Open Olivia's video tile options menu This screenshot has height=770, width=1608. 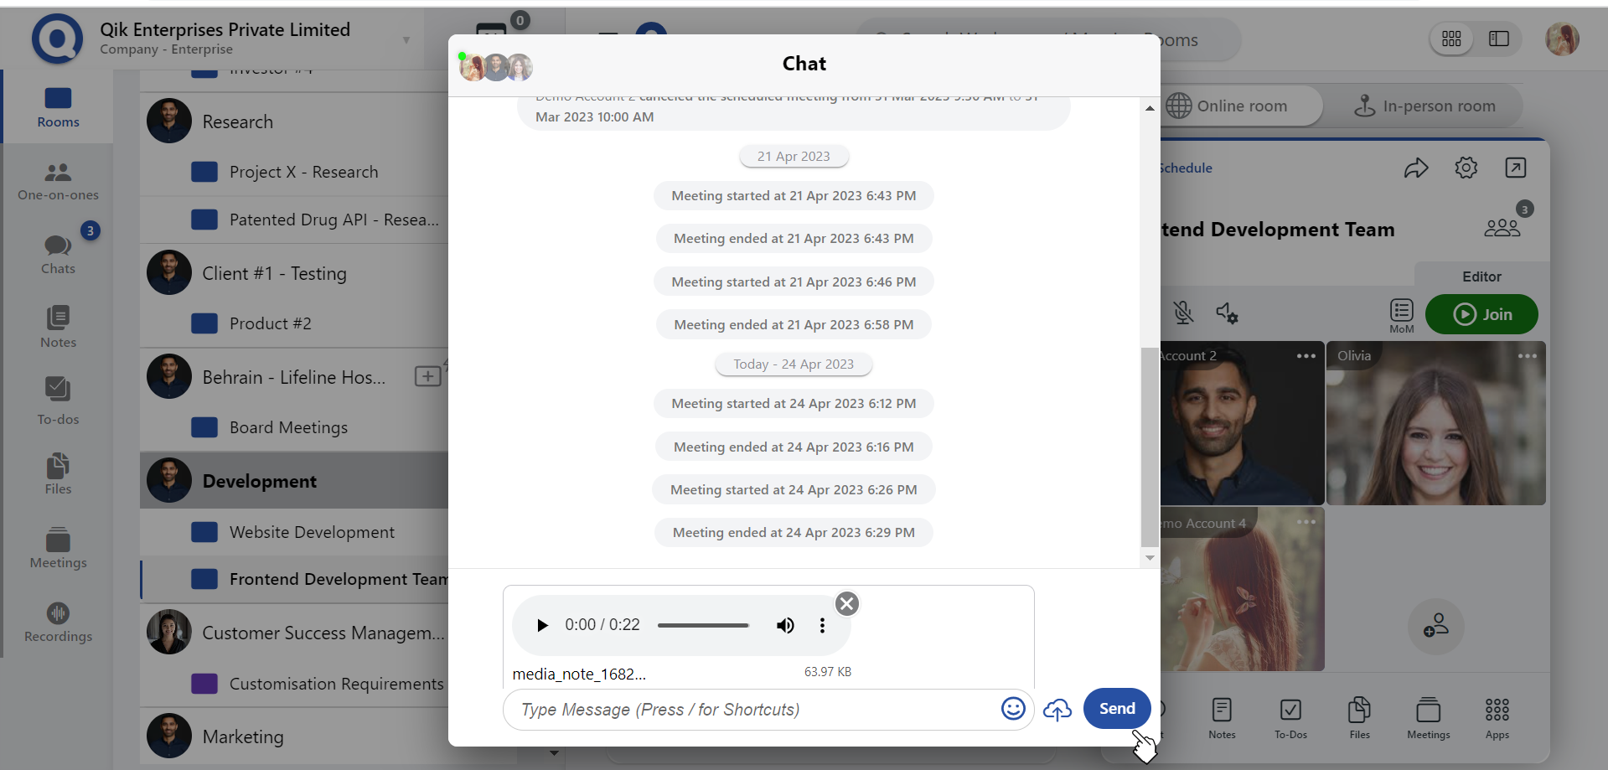click(1527, 356)
